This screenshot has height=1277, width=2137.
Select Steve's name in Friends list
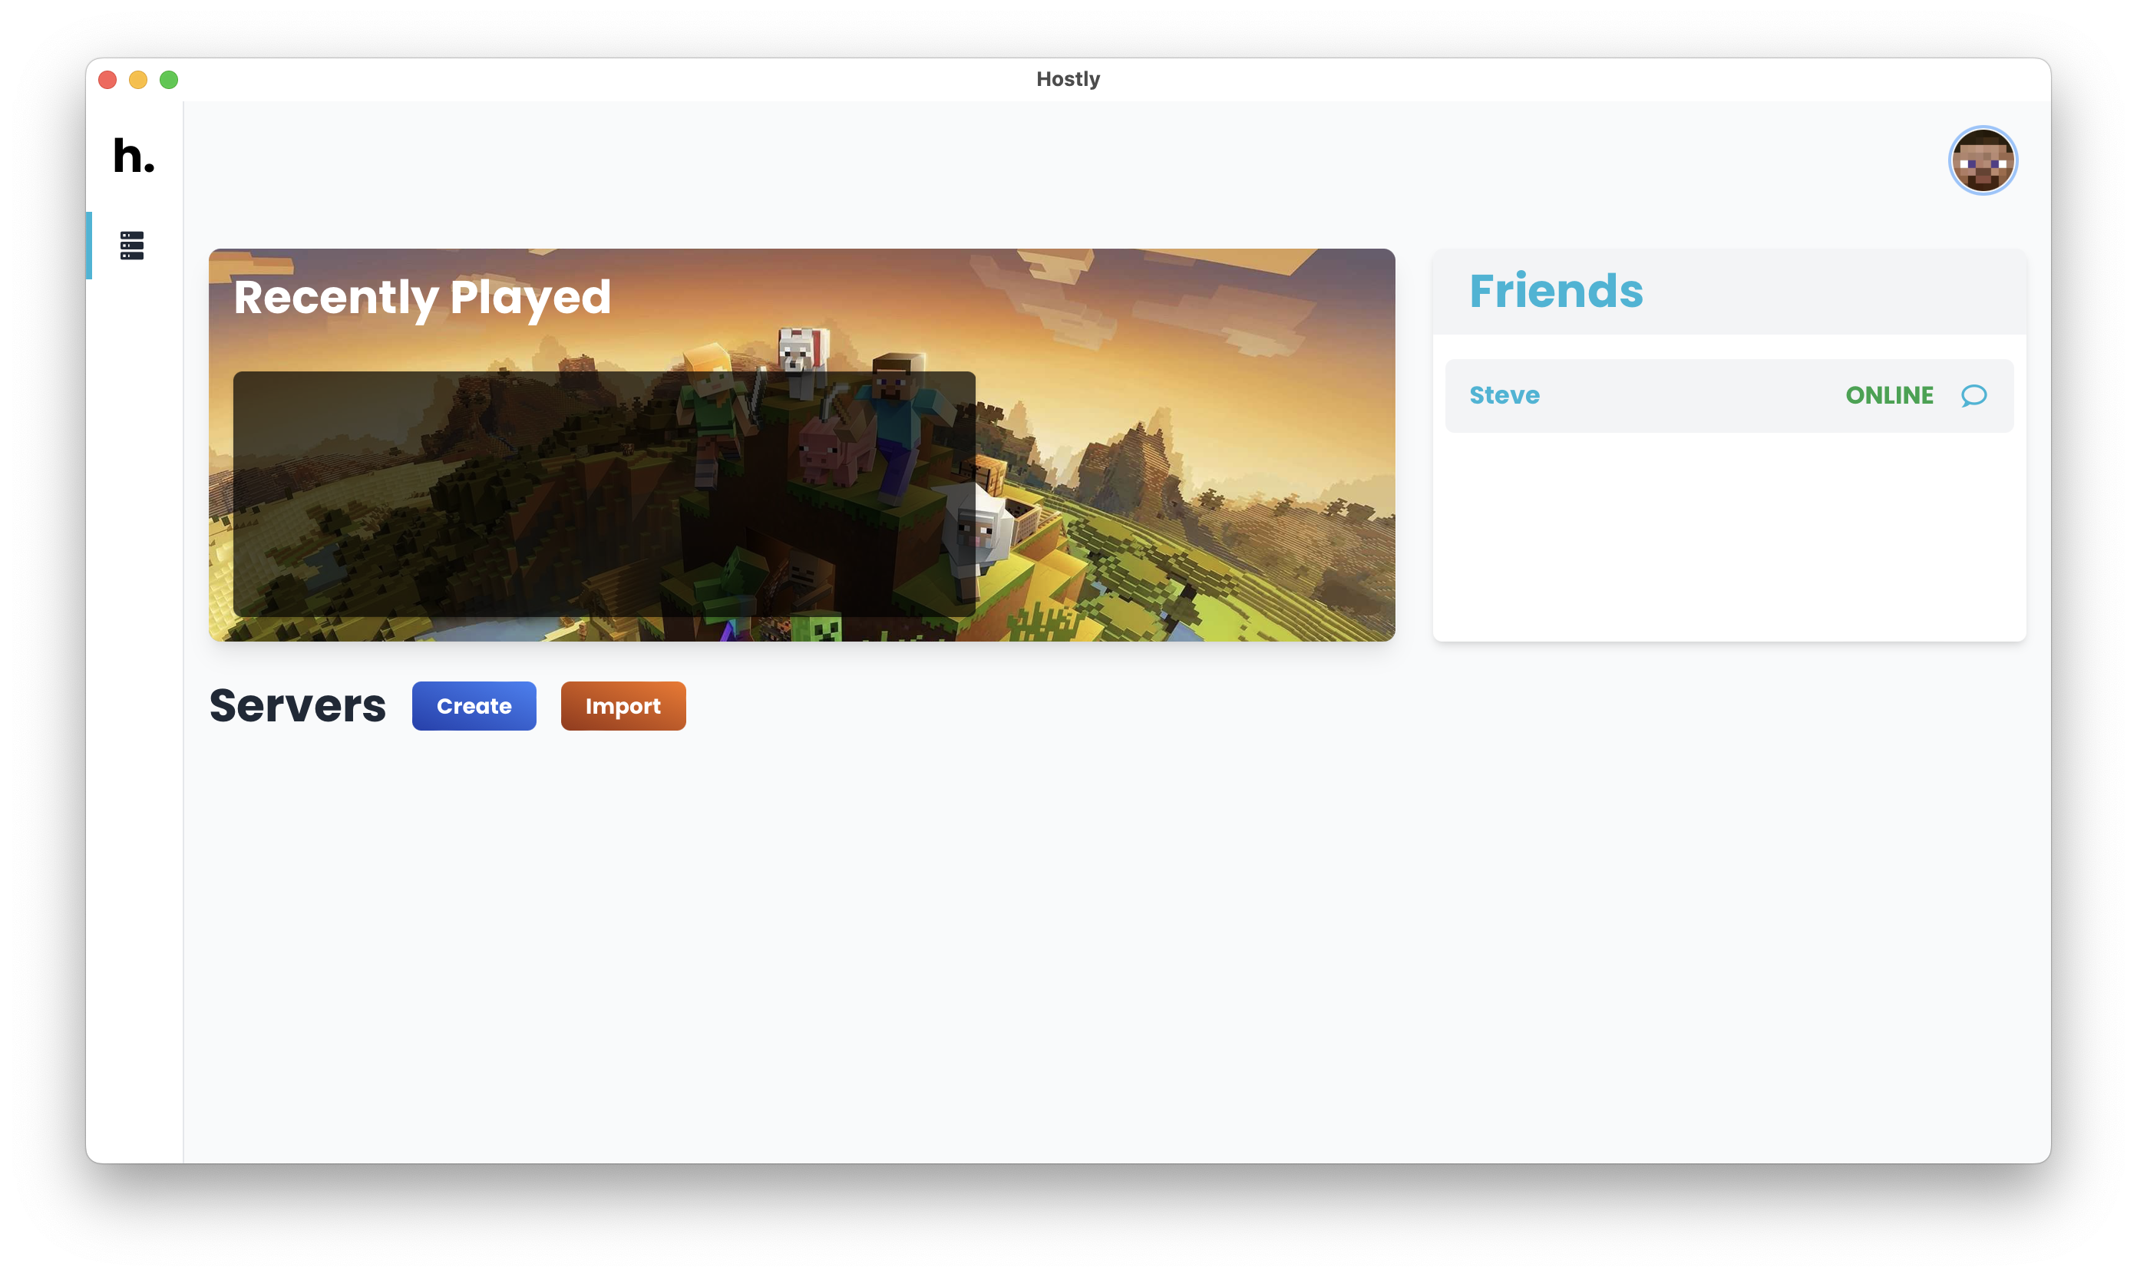point(1504,396)
